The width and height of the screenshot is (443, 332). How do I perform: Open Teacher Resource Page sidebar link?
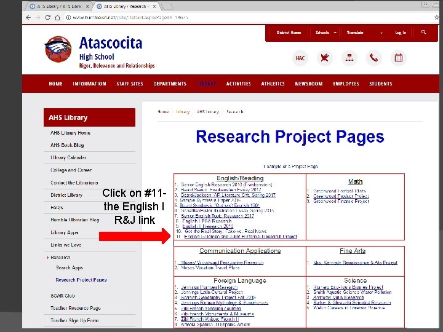[x=76, y=308]
